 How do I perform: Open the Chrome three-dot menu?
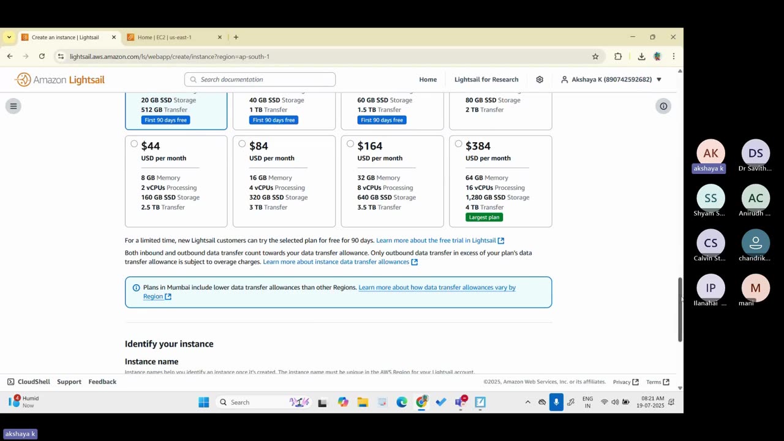click(x=674, y=56)
